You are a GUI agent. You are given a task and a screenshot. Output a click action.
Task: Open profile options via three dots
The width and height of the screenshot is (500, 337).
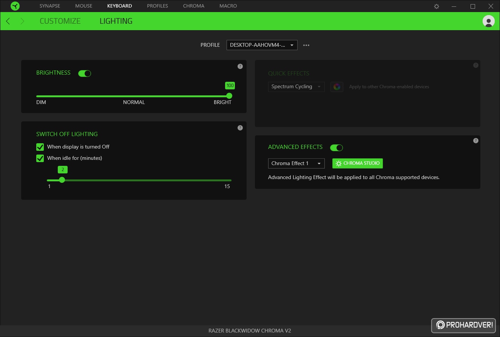[x=306, y=45]
